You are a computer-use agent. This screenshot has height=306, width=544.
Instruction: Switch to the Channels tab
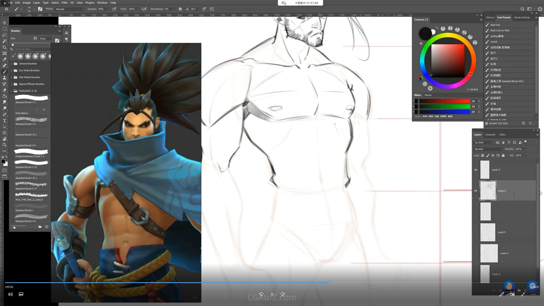coord(490,135)
